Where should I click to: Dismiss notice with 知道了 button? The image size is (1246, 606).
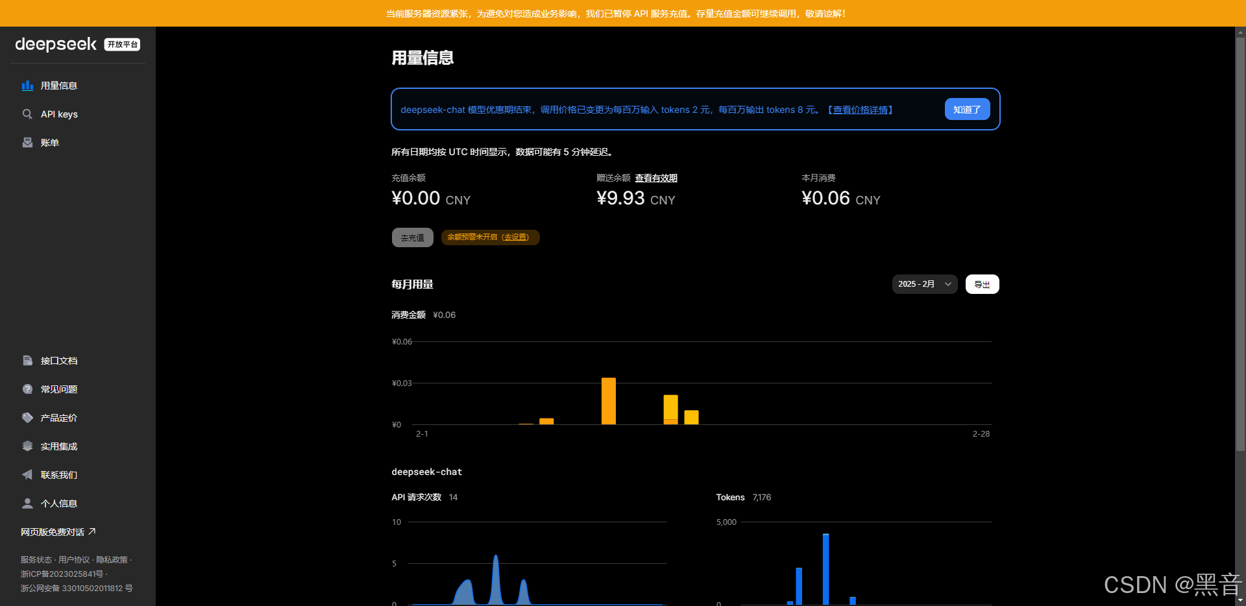click(967, 110)
